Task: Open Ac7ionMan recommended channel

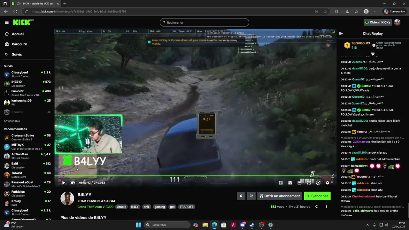Action: tap(27, 156)
